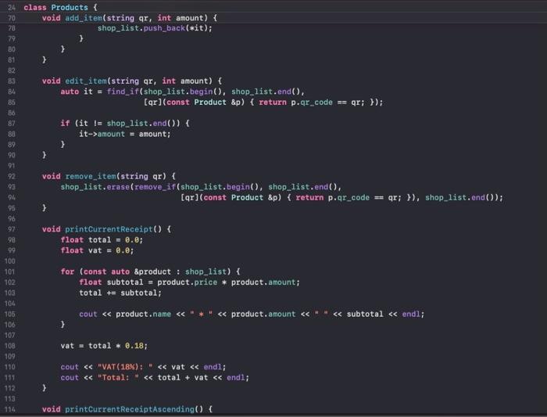Click line number 24 in the gutter

pos(12,7)
